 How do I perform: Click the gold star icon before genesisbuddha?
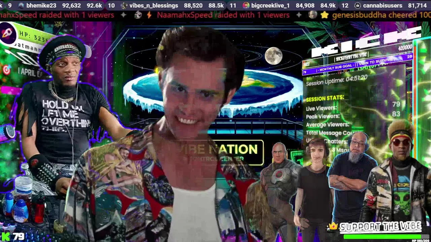(324, 15)
